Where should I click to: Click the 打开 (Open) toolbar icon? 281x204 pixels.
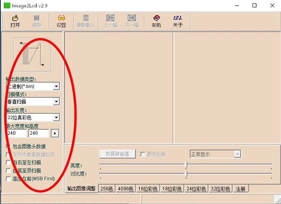pos(15,21)
